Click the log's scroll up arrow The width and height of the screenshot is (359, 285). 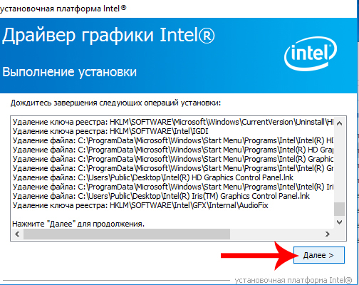coord(339,123)
